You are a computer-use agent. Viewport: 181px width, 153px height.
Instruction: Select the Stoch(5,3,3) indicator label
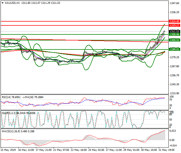(x=9, y=113)
